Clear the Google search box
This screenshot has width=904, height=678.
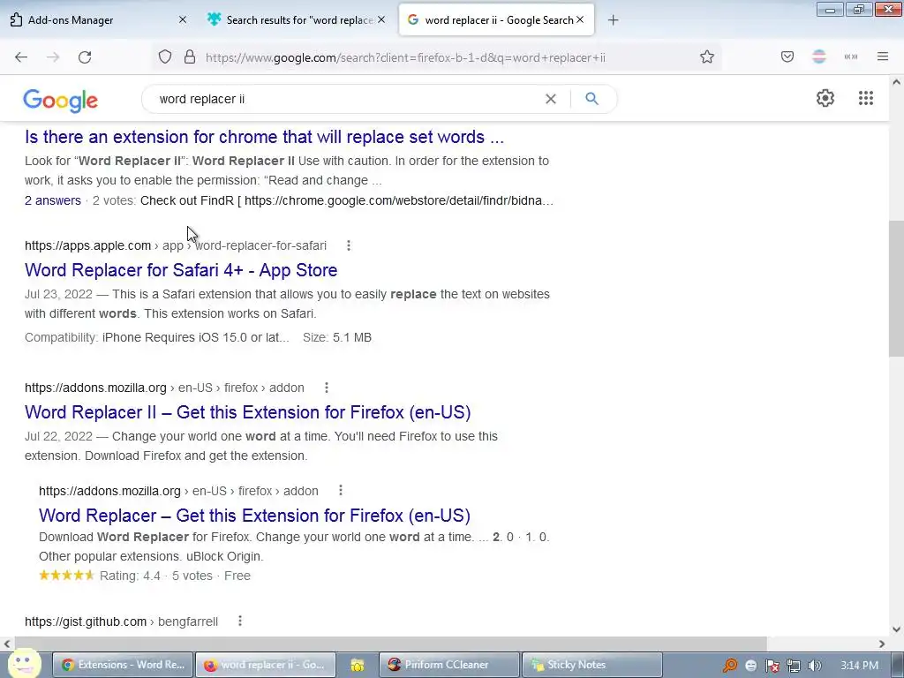(x=551, y=99)
